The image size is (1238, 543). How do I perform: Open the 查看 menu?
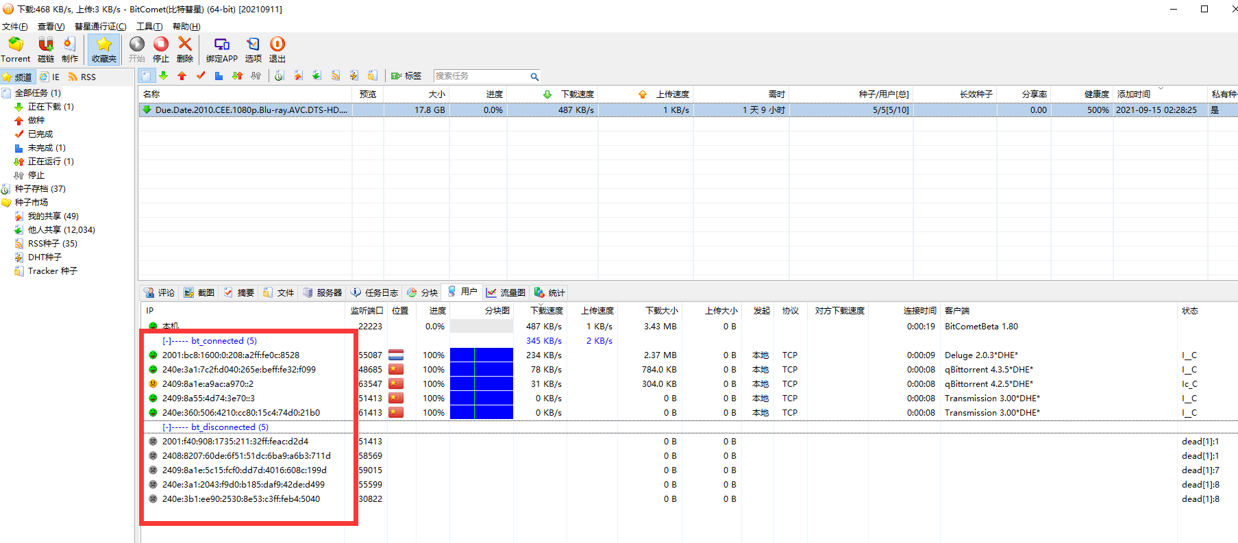pos(51,27)
